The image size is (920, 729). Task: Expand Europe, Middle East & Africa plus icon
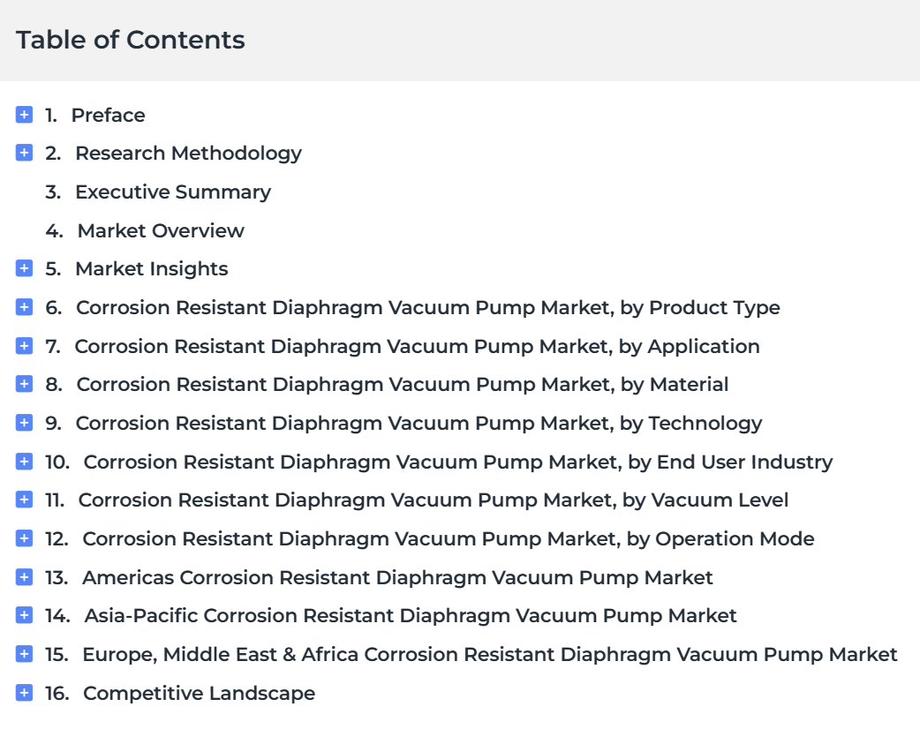pyautogui.click(x=24, y=653)
